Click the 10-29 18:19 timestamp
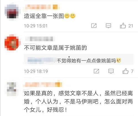Viewport: 138px width, 116px height. tap(36, 71)
